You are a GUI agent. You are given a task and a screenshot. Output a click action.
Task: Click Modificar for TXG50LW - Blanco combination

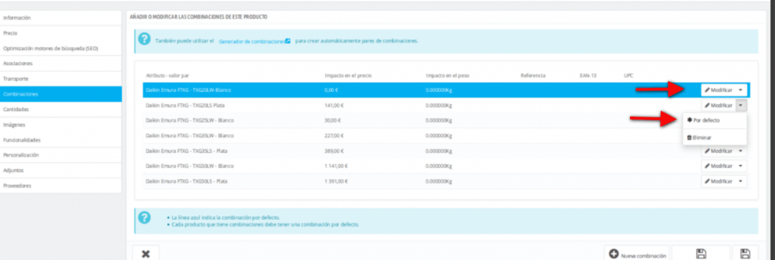719,167
